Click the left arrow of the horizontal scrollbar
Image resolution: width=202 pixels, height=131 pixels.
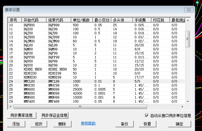point(10,107)
